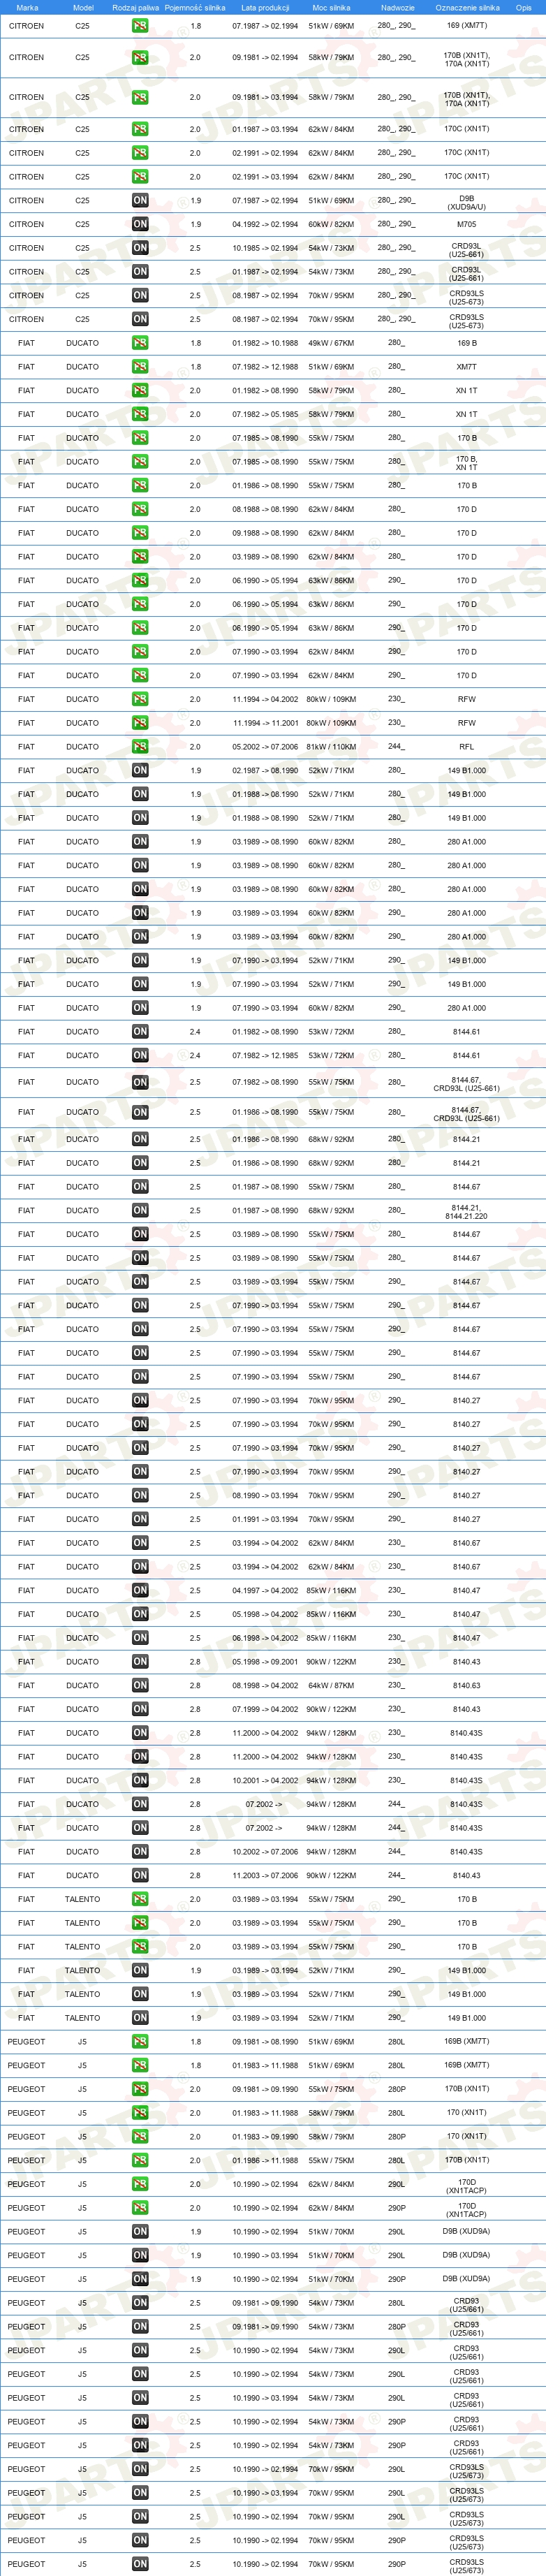Click ON icon in Citroen 10.1985 -> 02.1994 row
The image size is (546, 2576).
click(140, 248)
